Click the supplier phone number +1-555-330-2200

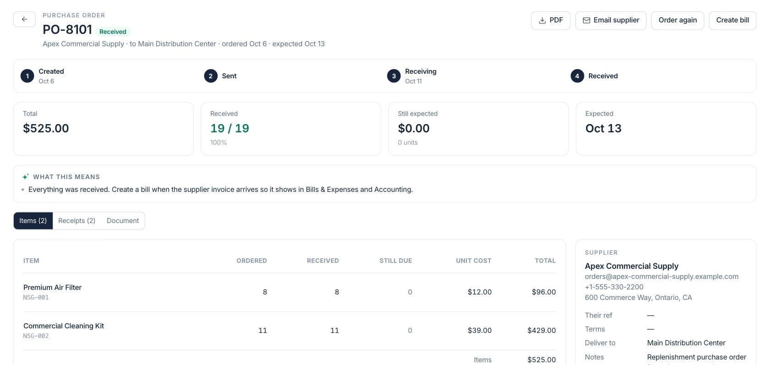pos(614,287)
